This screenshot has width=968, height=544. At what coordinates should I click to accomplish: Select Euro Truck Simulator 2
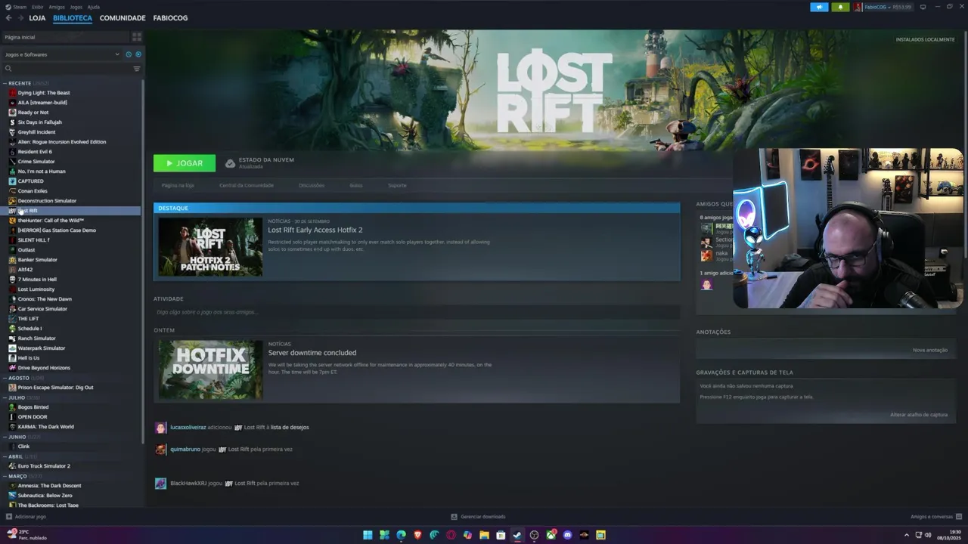(x=44, y=466)
